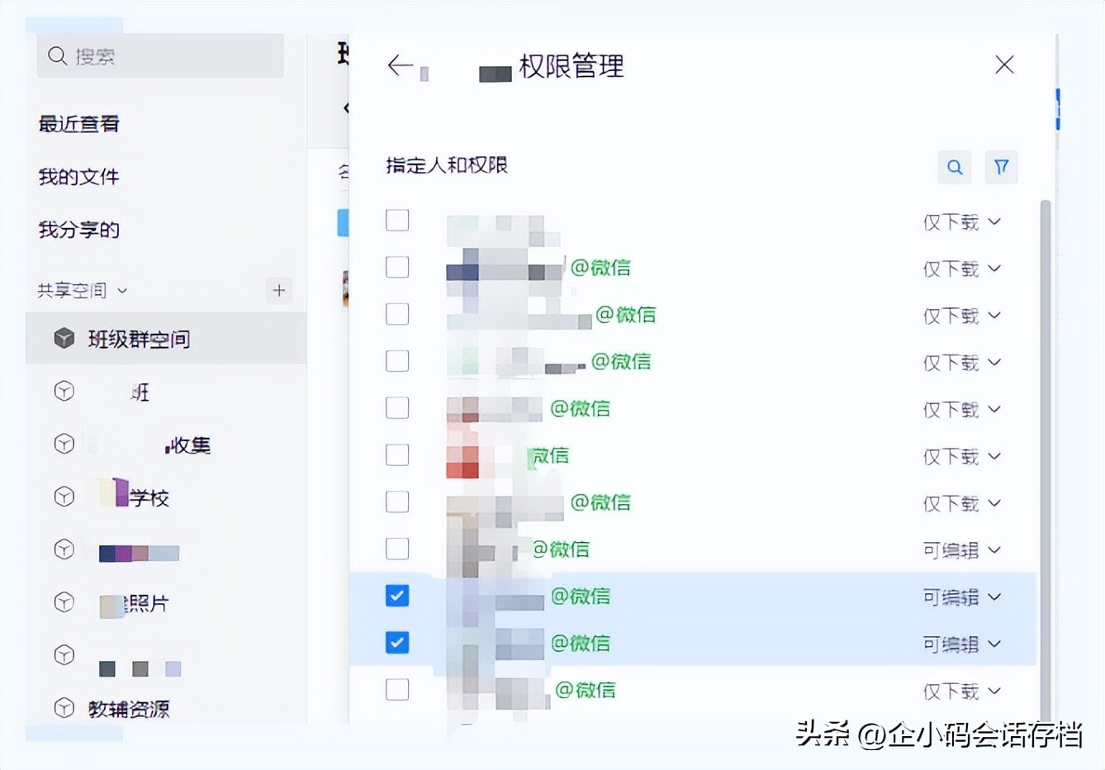Select the 班级群空间 cube icon
The image size is (1105, 770).
[64, 337]
